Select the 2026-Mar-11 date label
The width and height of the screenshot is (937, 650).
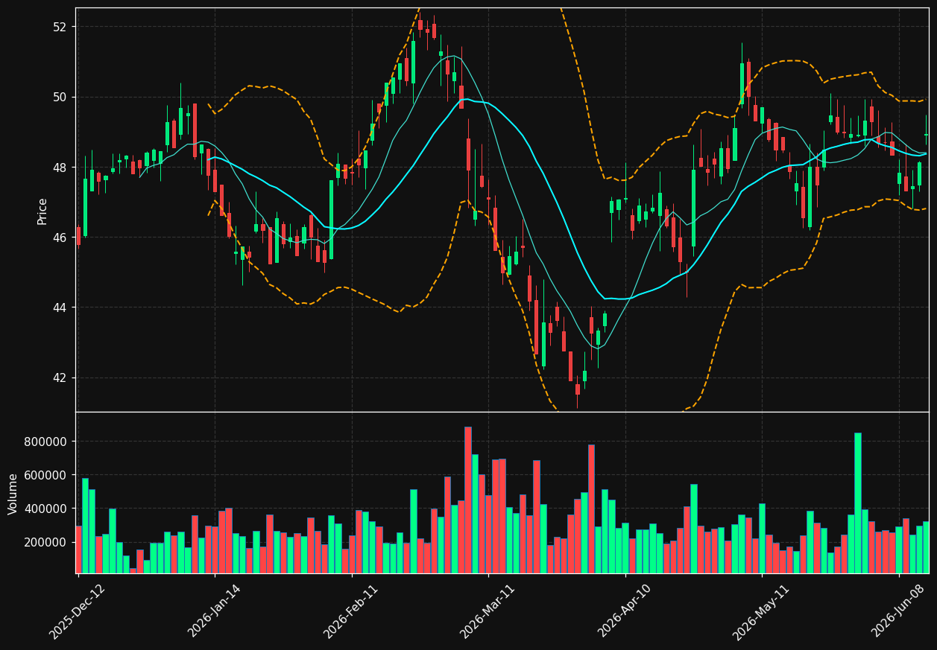487,611
